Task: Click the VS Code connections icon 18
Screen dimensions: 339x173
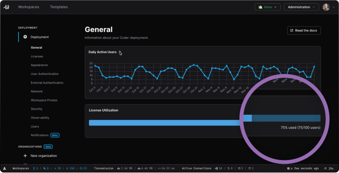Action: (216, 168)
